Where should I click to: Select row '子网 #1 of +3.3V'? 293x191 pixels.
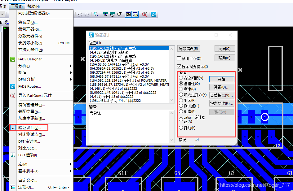pyautogui.click(x=129, y=64)
